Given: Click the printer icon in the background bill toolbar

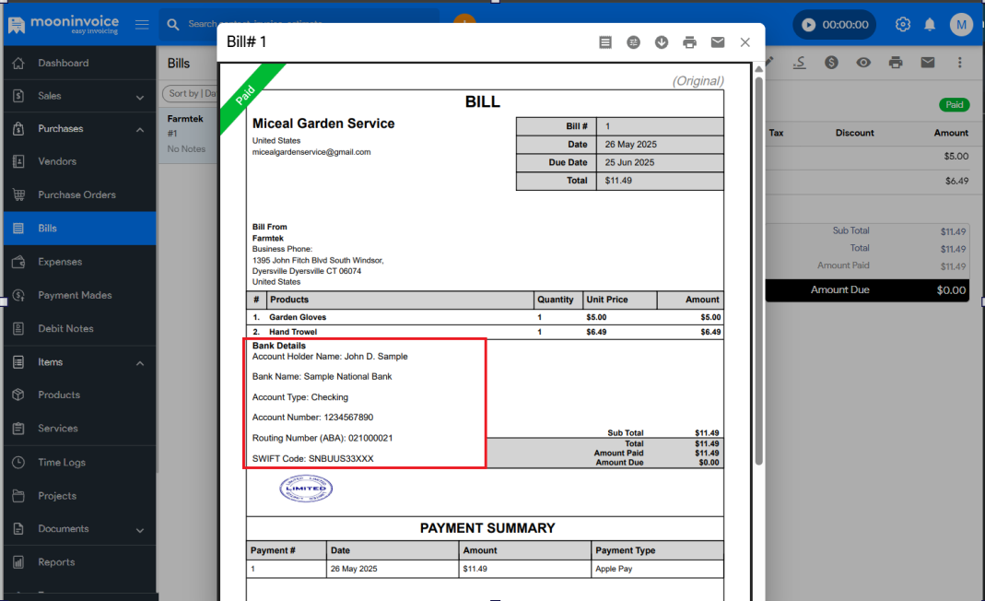Looking at the screenshot, I should pyautogui.click(x=896, y=63).
